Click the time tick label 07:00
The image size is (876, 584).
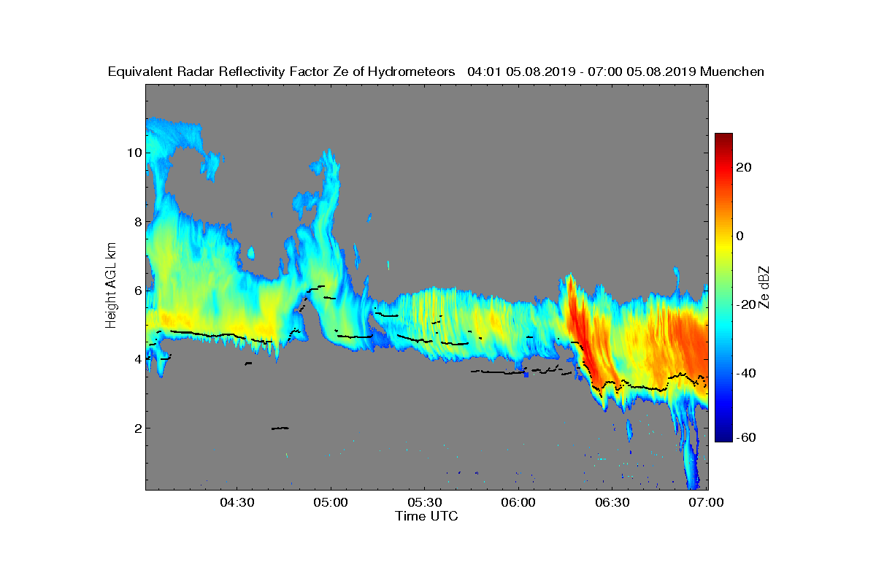click(x=707, y=503)
